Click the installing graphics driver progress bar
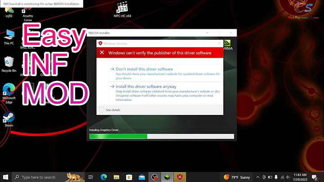 click(162, 136)
